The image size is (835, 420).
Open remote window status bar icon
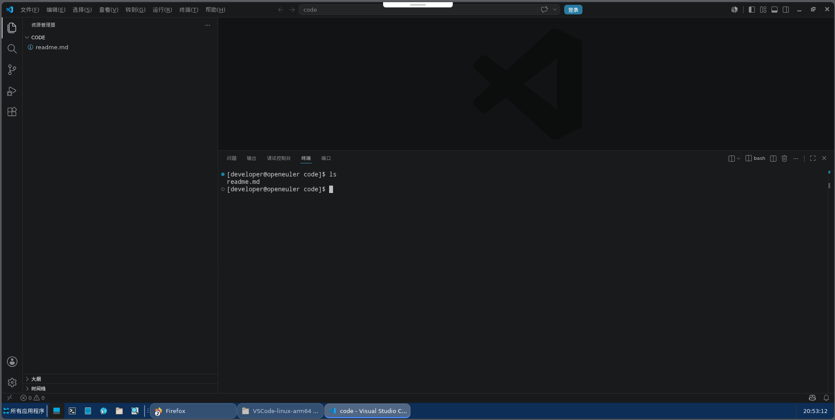tap(9, 398)
